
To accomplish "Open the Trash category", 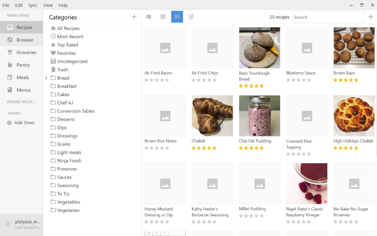I will tap(59, 70).
